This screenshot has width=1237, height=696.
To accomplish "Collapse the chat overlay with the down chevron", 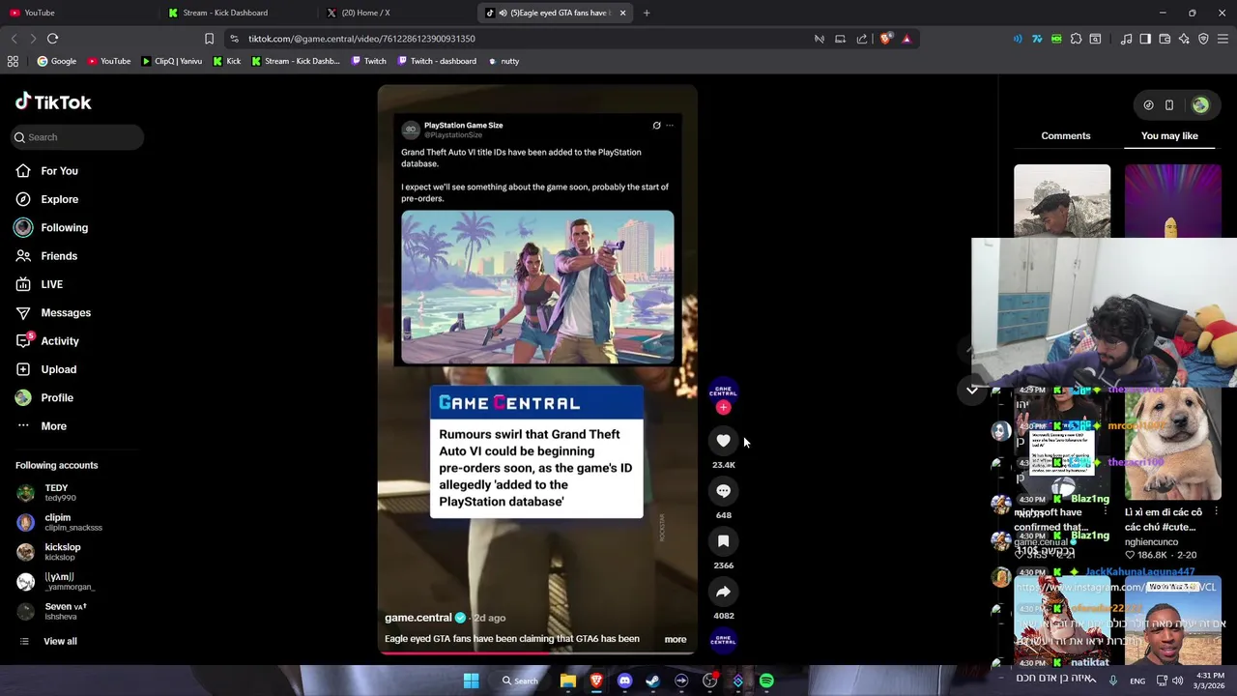I will coord(972,390).
